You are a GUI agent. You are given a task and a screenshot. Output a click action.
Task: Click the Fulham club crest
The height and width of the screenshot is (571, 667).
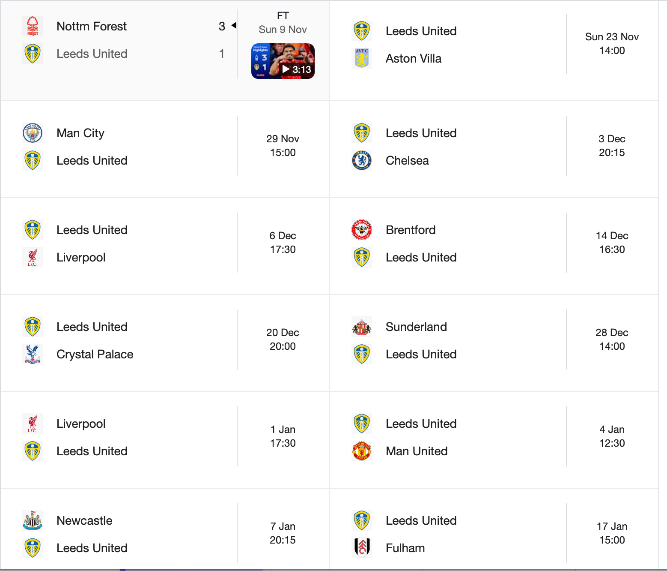coord(362,548)
